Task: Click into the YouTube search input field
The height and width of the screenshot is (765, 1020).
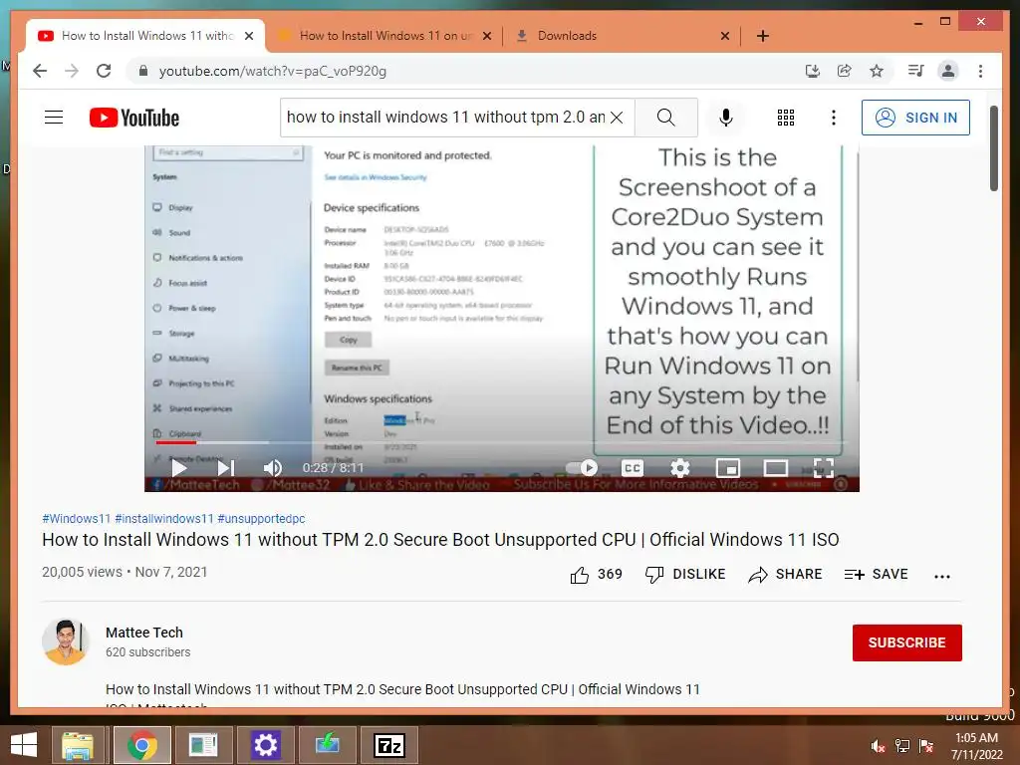Action: point(445,118)
